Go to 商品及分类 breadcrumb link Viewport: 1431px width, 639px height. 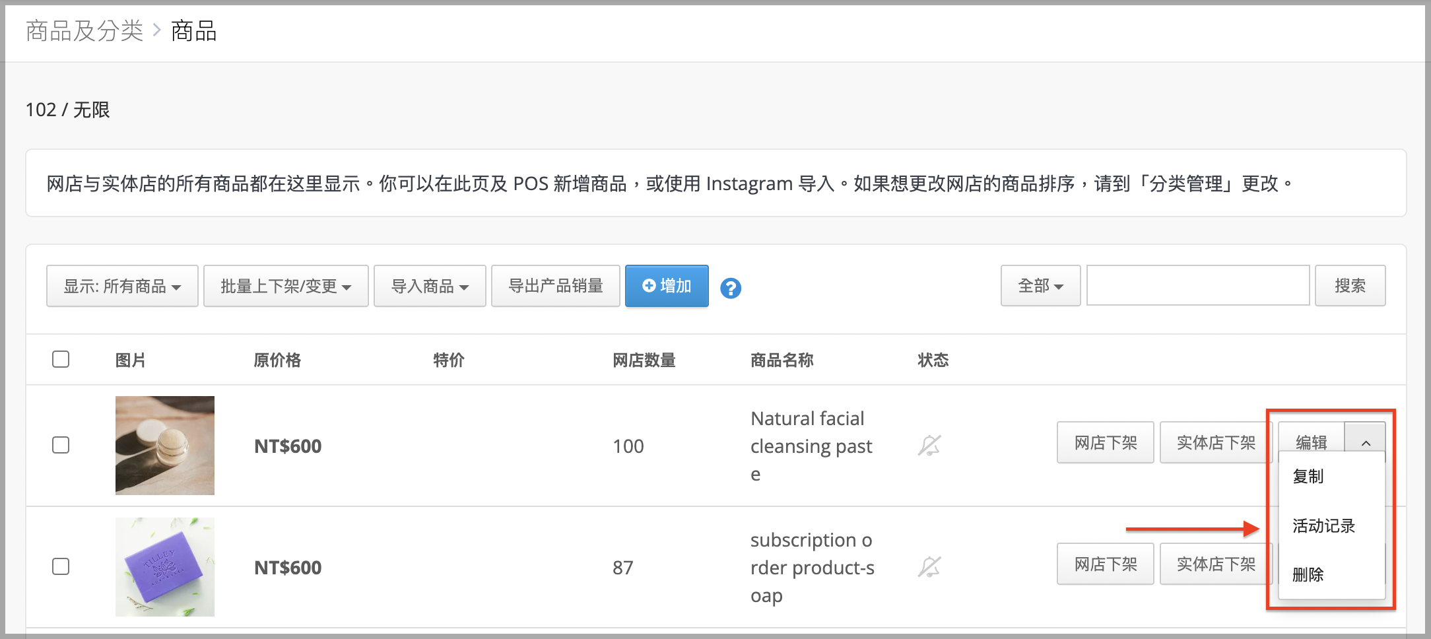coord(84,31)
